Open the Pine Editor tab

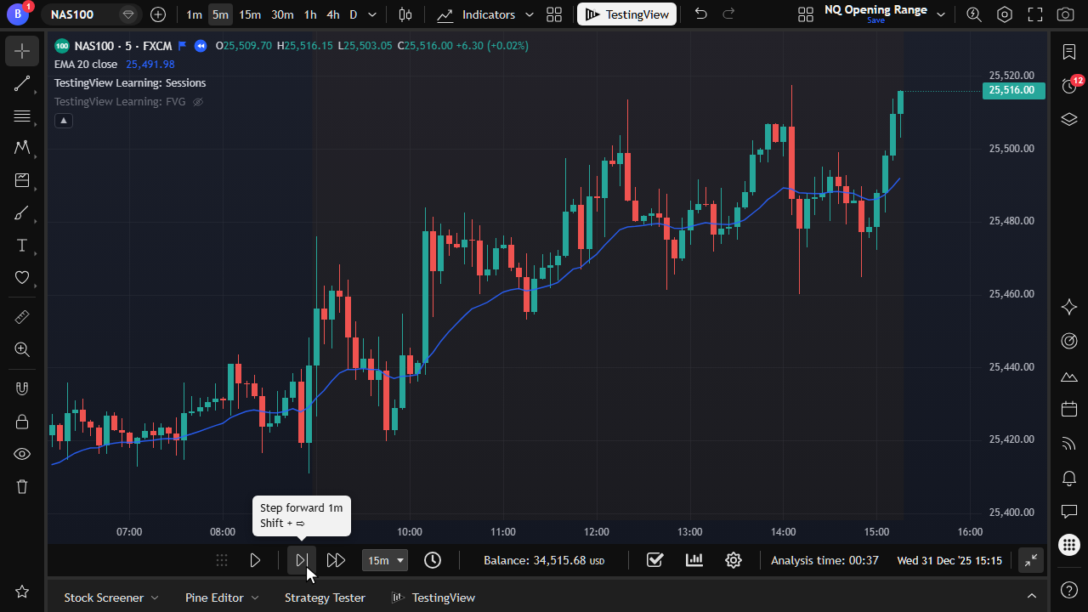(x=222, y=598)
